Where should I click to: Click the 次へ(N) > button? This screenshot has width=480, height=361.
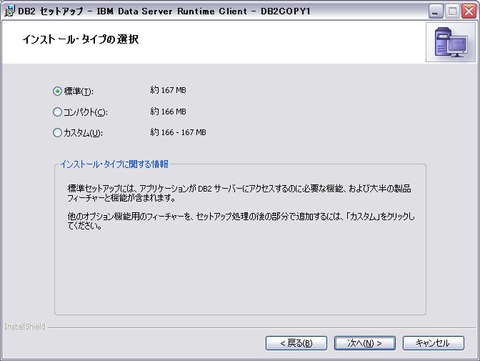click(364, 343)
